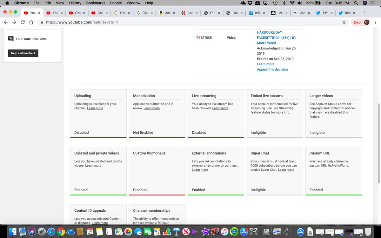The width and height of the screenshot is (381, 238).
Task: Click the Wi-Fi status icon
Action: [x=291, y=3]
